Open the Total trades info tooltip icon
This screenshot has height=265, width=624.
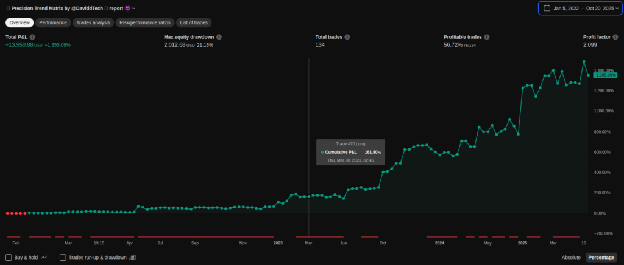[347, 37]
